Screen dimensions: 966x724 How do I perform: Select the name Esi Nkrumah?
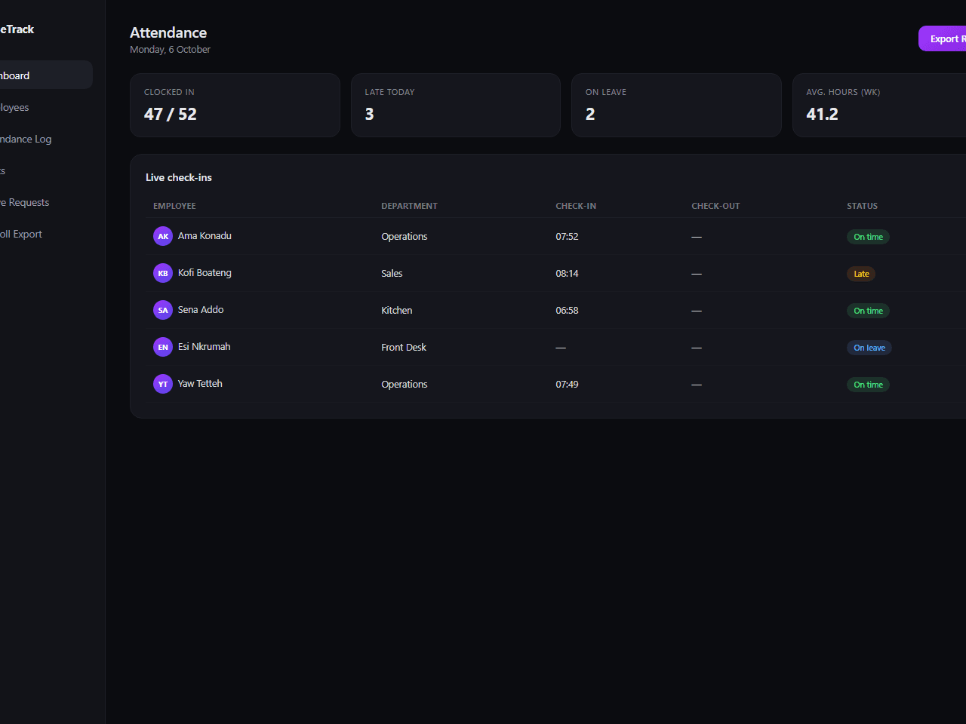point(204,347)
